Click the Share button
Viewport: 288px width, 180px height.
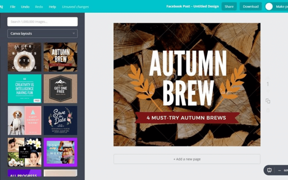tap(229, 6)
